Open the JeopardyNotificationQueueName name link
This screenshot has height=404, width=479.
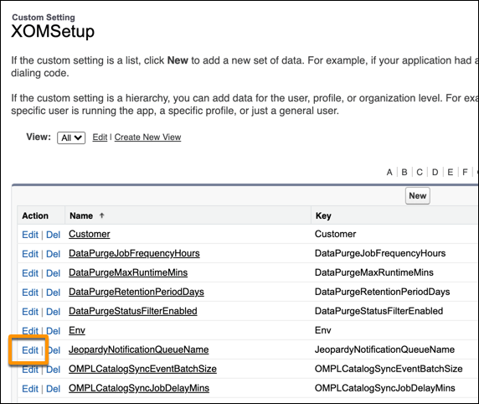pos(139,350)
